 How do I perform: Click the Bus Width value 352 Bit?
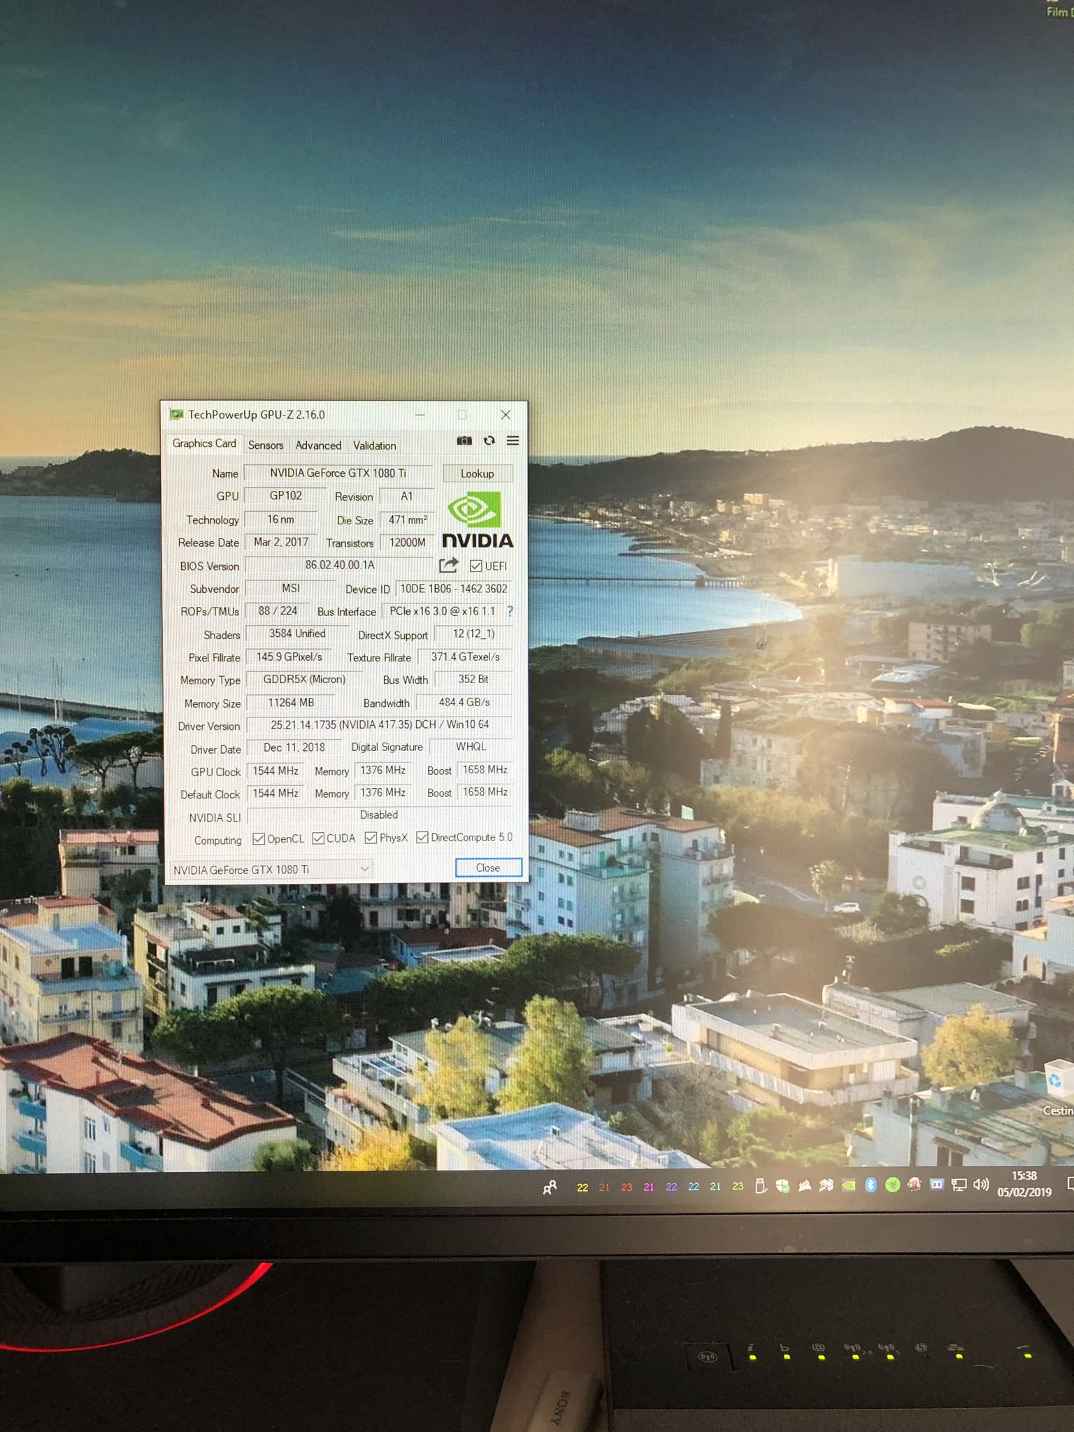[x=473, y=679]
